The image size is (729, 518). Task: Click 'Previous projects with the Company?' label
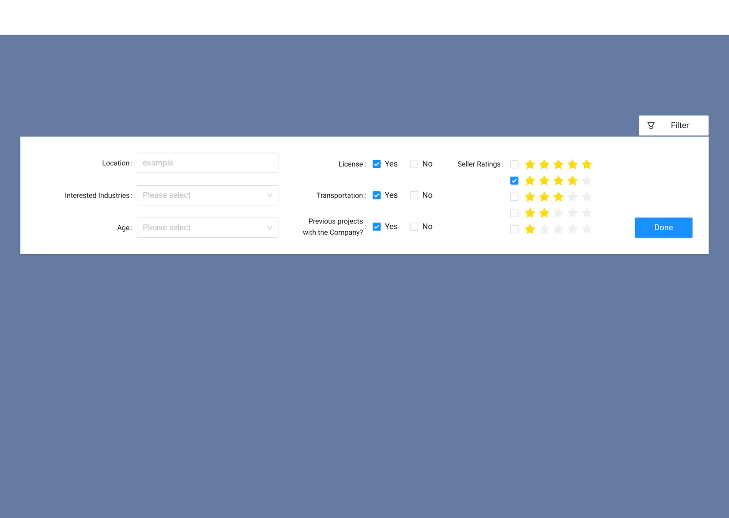(334, 227)
